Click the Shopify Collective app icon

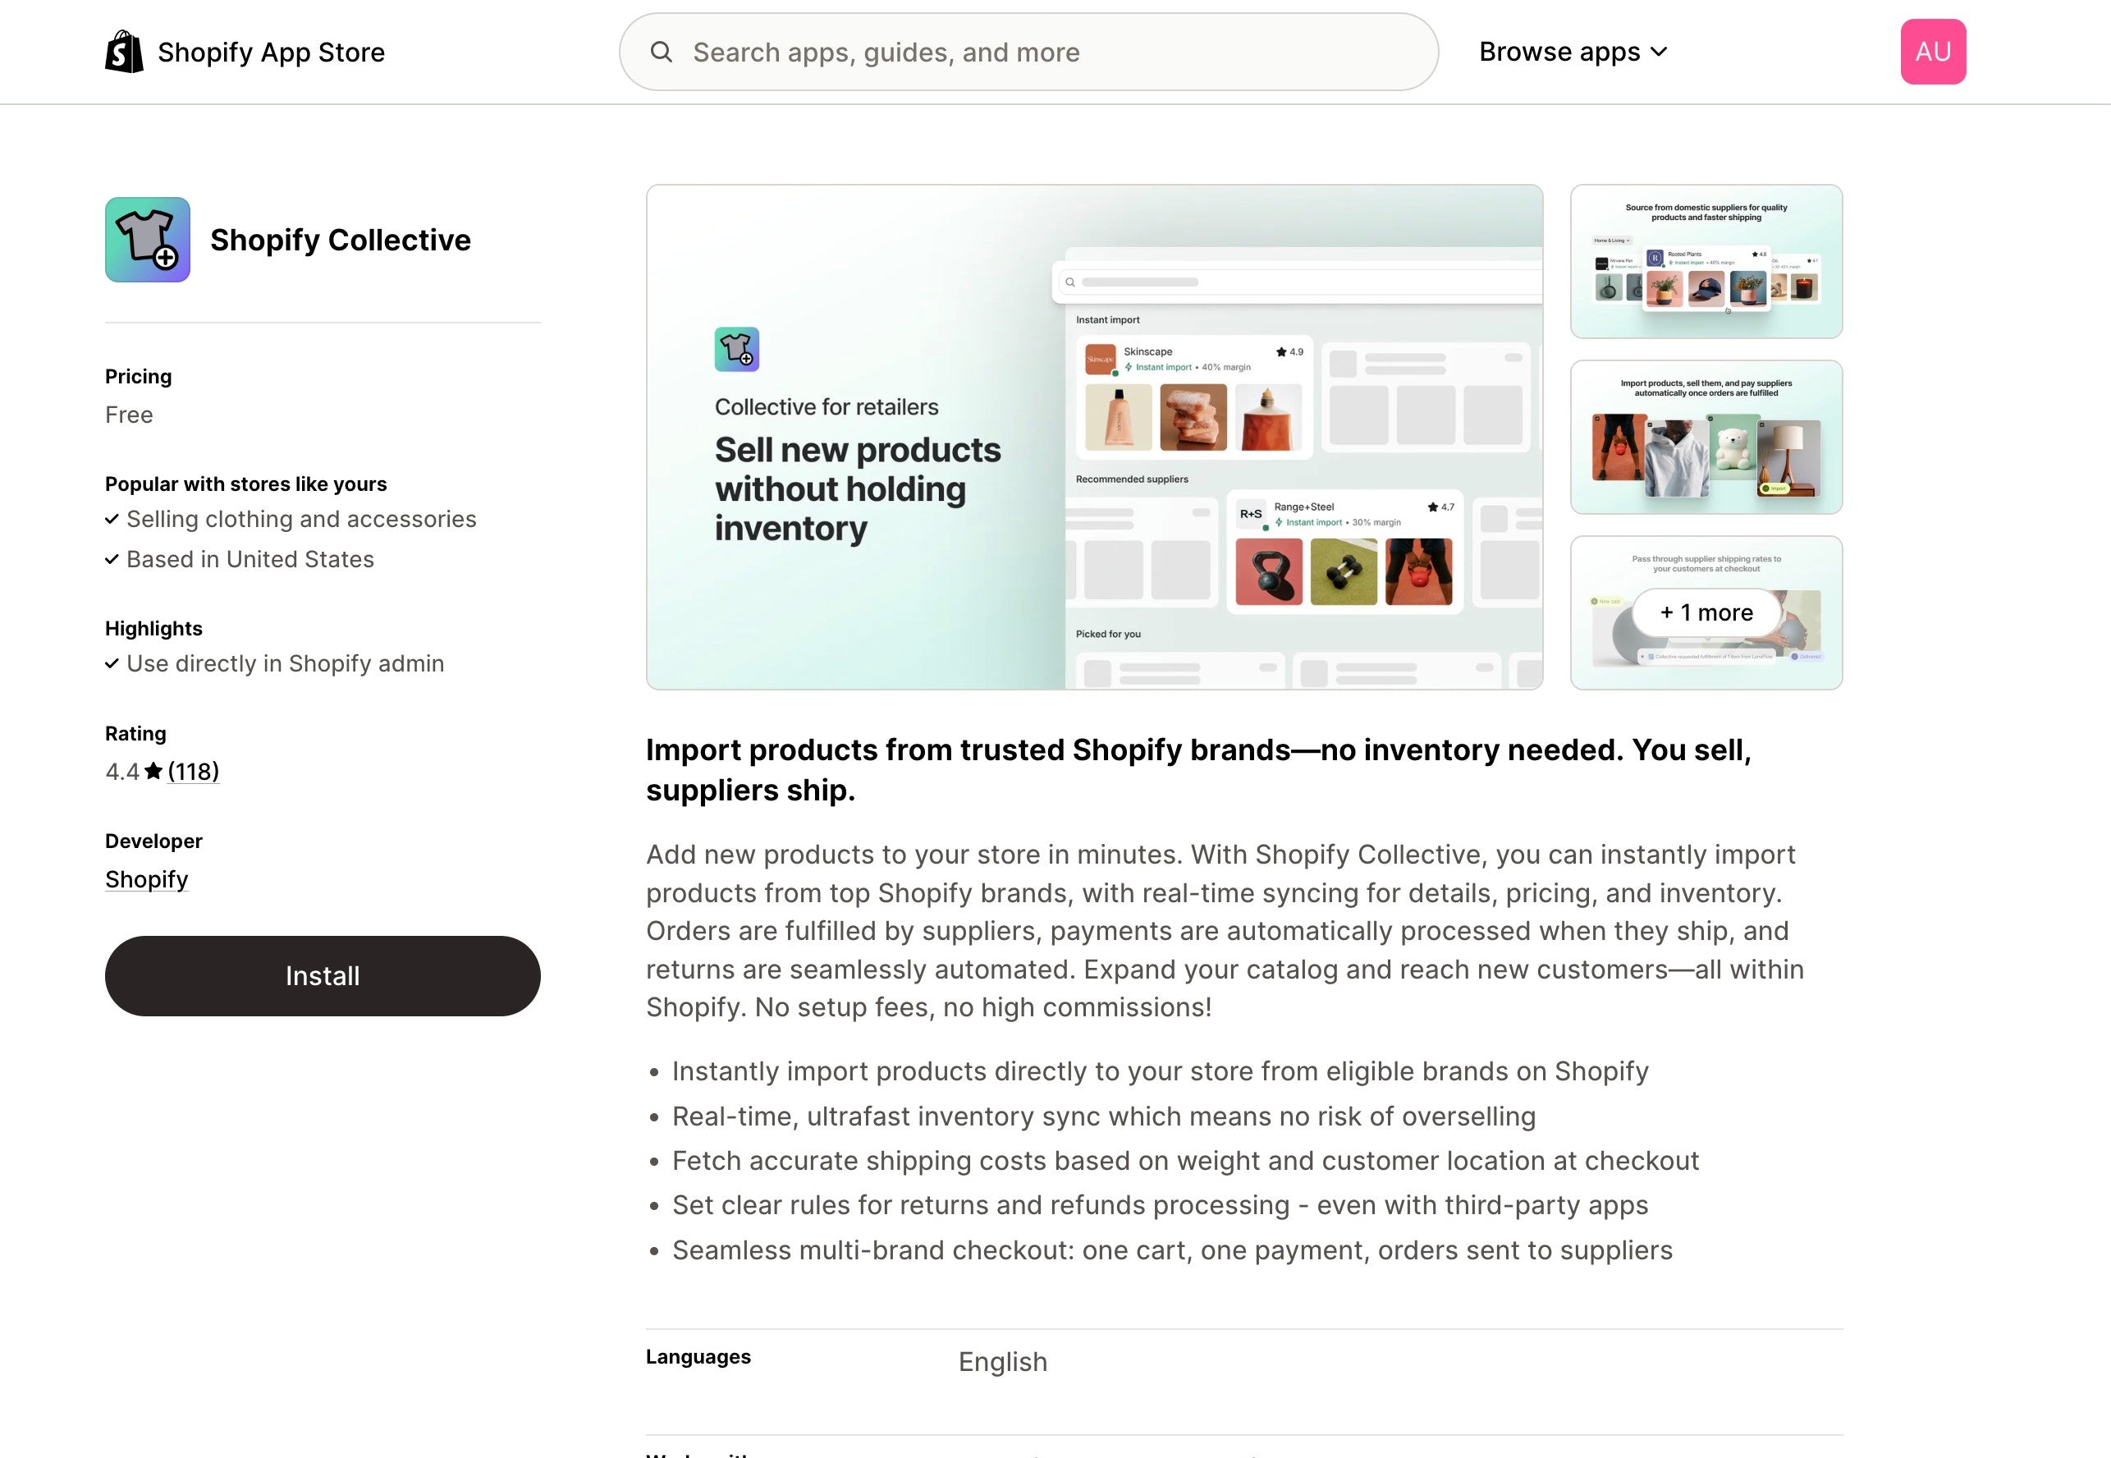[x=148, y=241]
